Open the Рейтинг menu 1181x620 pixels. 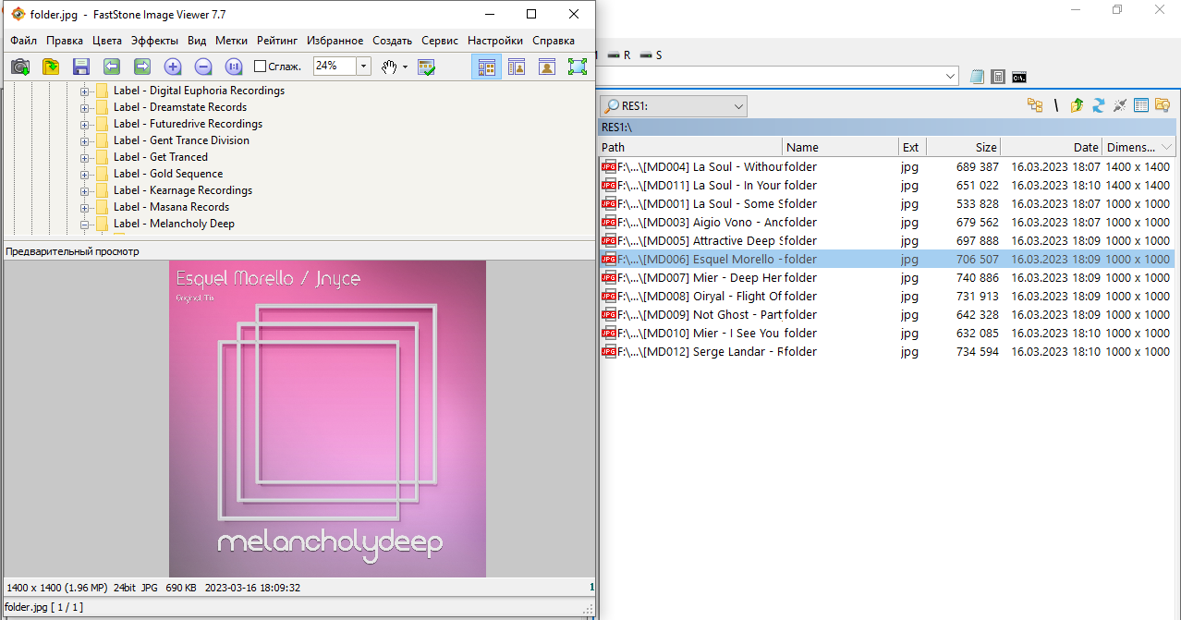click(x=279, y=41)
